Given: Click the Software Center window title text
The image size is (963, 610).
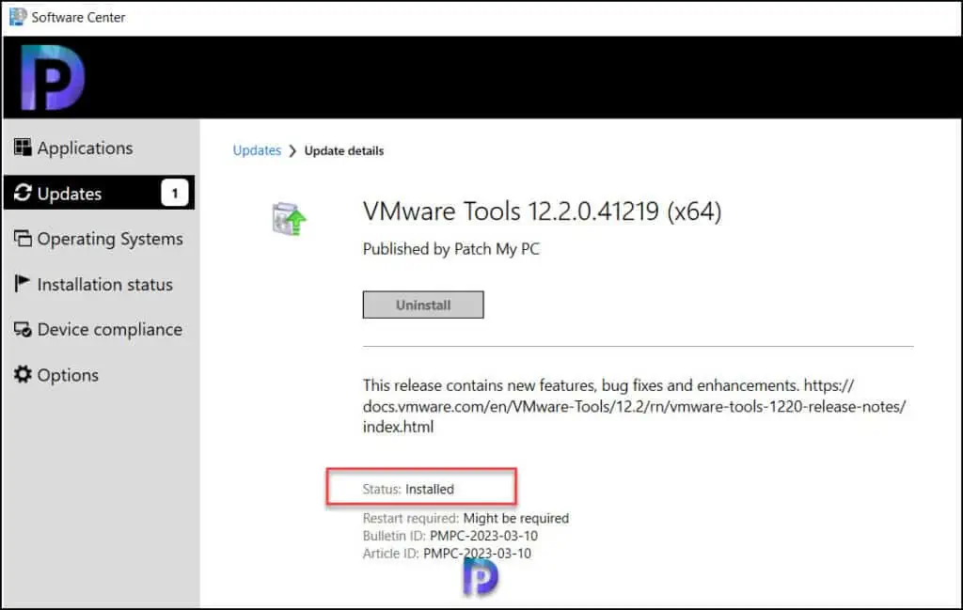Looking at the screenshot, I should coord(79,17).
